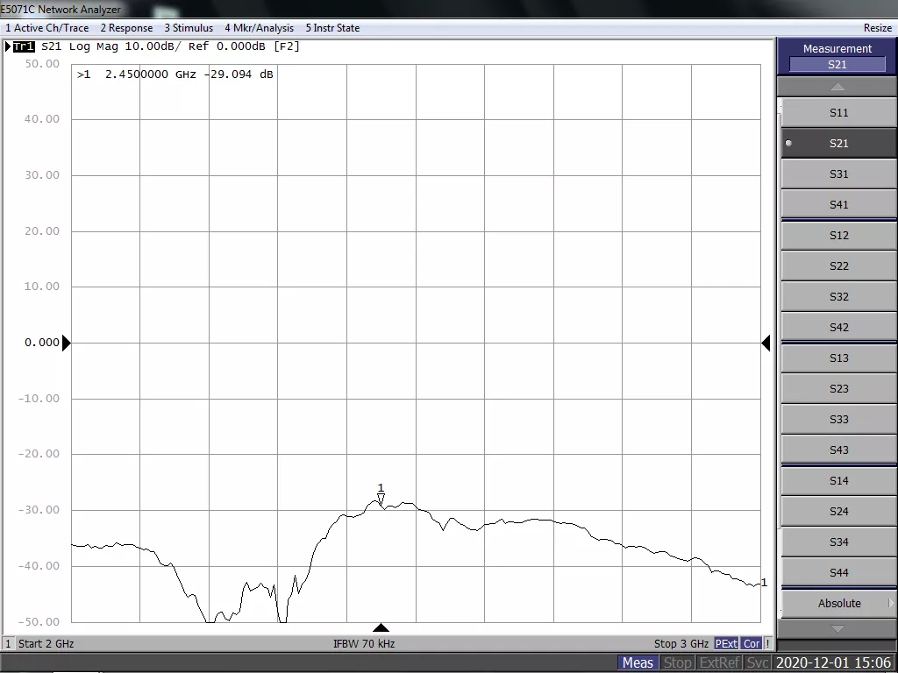Click the left reference level arrow at 0.000

tap(66, 343)
